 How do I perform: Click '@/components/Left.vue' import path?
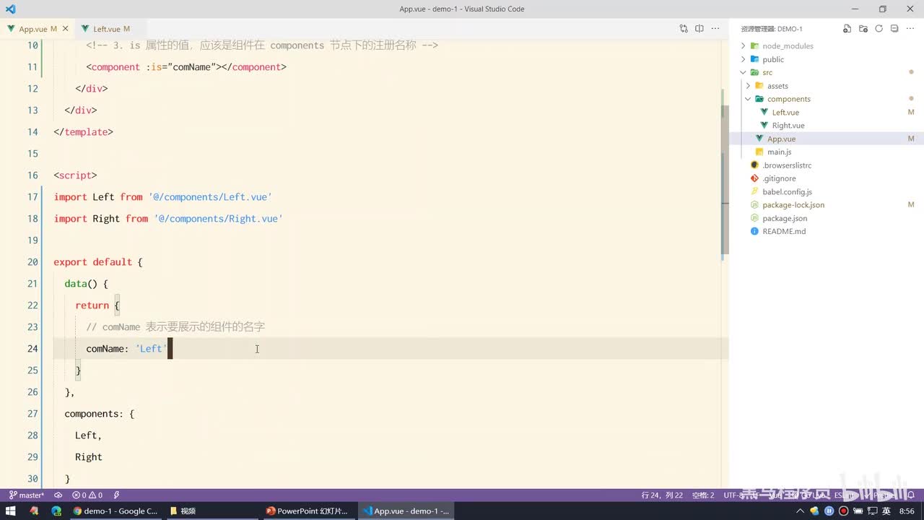(210, 197)
